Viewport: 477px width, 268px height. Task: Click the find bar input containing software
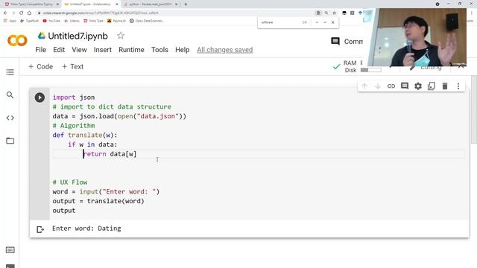tap(280, 22)
